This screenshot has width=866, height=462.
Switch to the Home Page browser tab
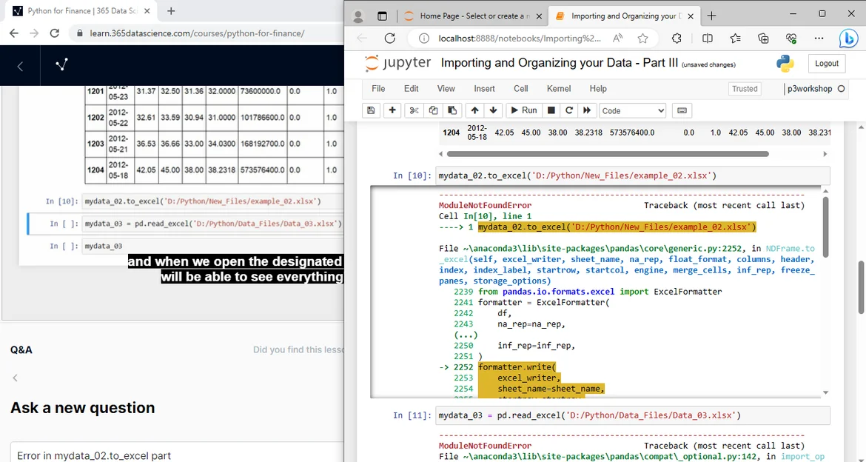click(x=473, y=16)
